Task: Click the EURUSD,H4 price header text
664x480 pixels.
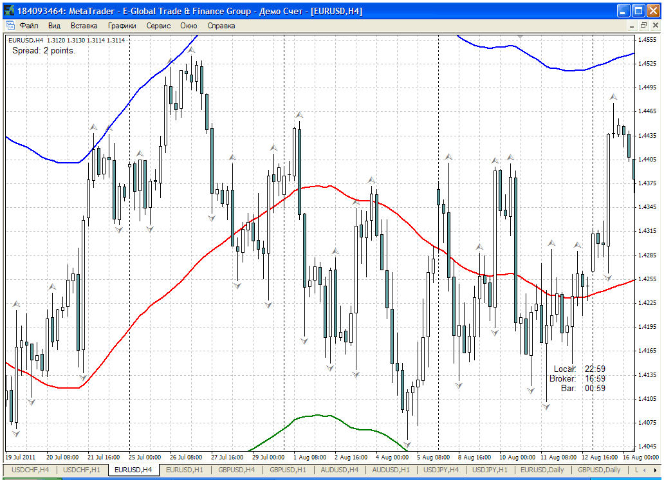Action: [66, 41]
